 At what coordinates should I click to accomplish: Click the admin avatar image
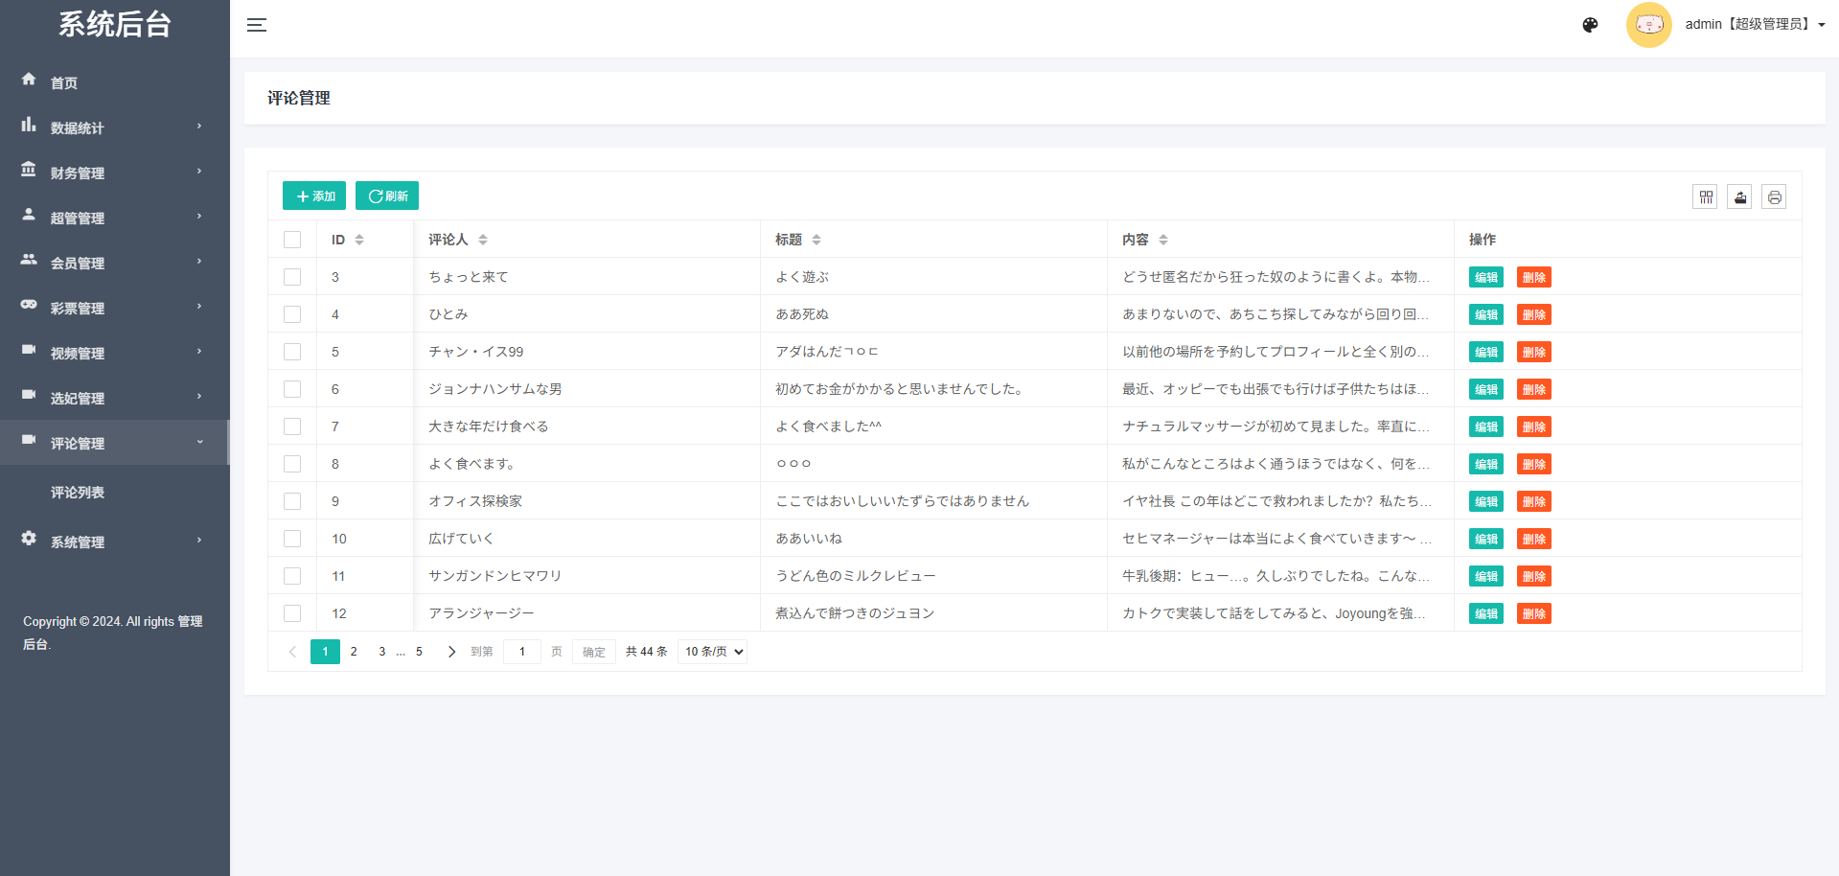coord(1648,25)
